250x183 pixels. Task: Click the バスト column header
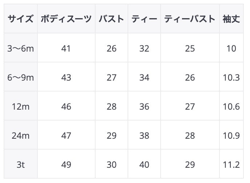click(x=112, y=19)
